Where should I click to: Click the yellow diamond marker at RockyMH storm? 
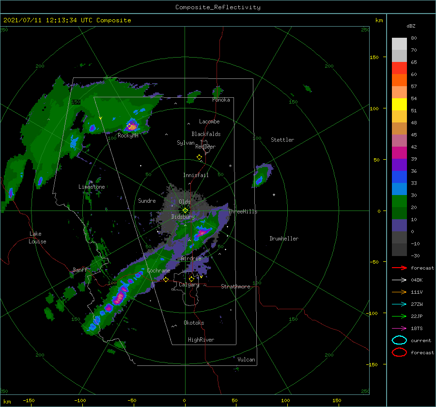click(x=129, y=126)
